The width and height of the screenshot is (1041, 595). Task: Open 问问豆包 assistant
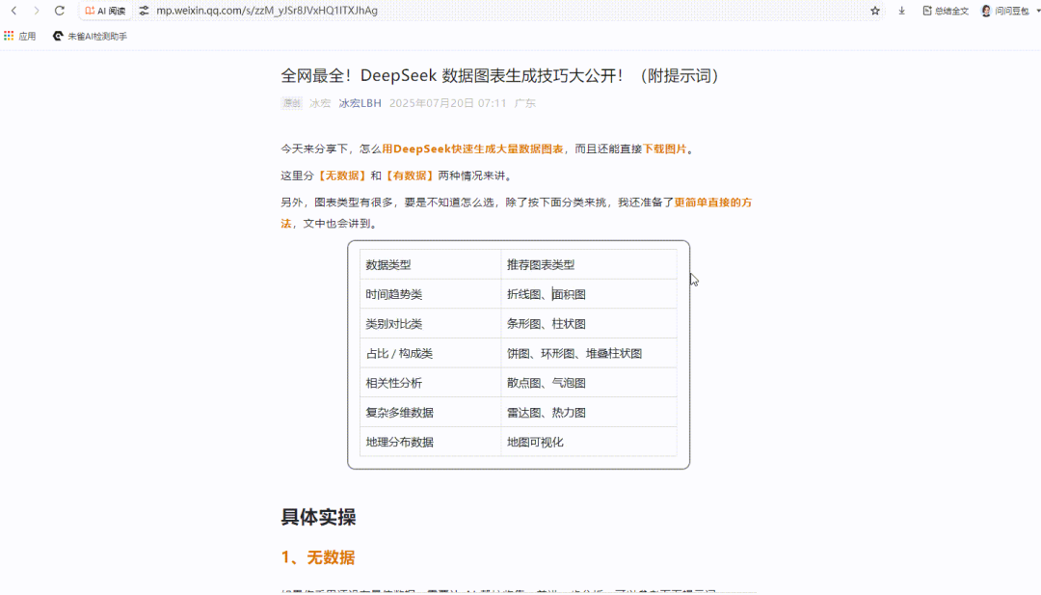(x=1005, y=11)
